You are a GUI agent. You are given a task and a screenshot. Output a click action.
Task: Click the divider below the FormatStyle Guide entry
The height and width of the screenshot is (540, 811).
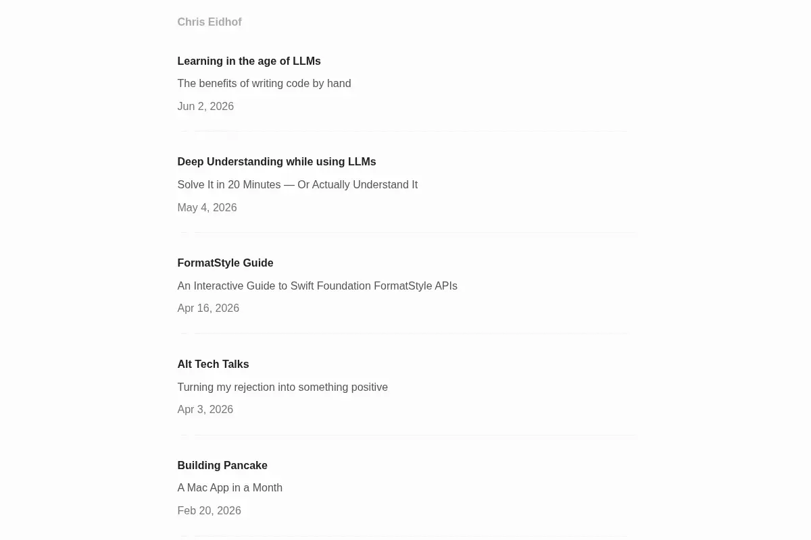click(405, 333)
